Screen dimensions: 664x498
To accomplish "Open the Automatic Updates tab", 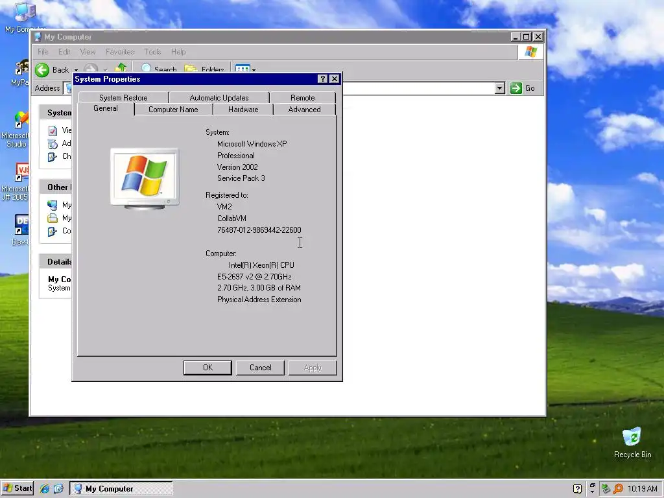I will coord(219,98).
